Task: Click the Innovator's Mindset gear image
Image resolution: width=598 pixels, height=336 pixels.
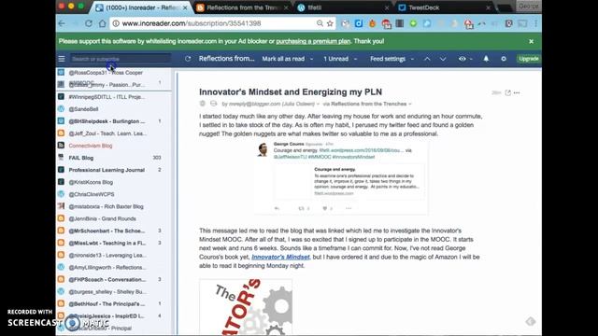Action: [x=246, y=307]
